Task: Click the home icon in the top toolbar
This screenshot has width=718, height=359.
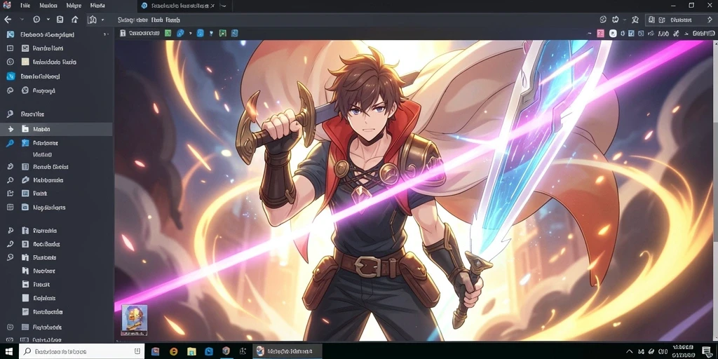Action: click(74, 20)
